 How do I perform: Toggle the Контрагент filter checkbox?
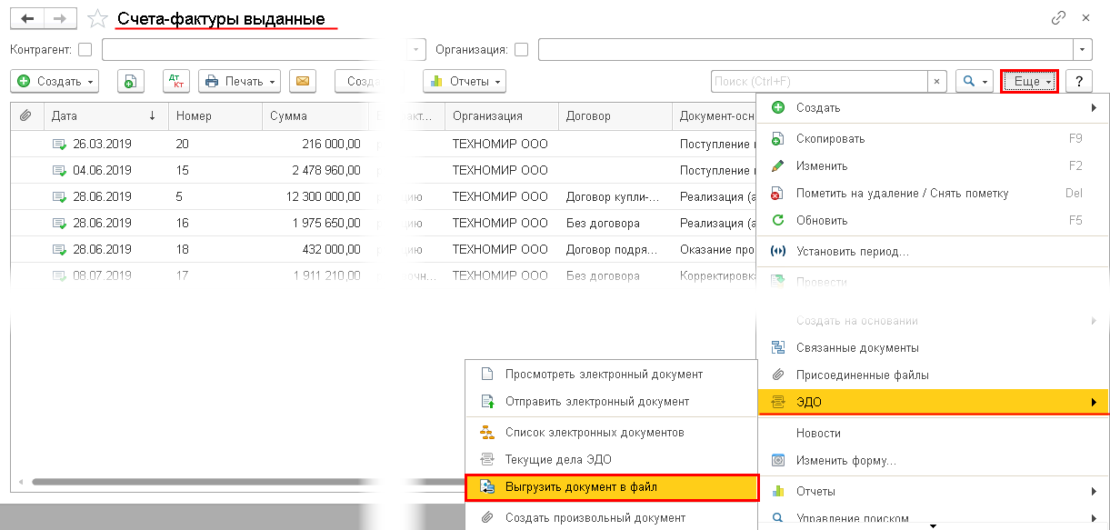(x=85, y=49)
